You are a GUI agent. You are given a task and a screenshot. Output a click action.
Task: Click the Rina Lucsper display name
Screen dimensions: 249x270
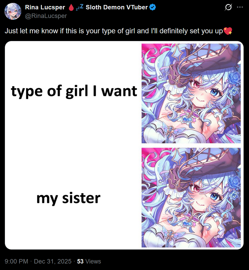tap(45, 7)
